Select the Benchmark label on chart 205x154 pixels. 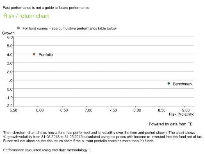coord(183,84)
